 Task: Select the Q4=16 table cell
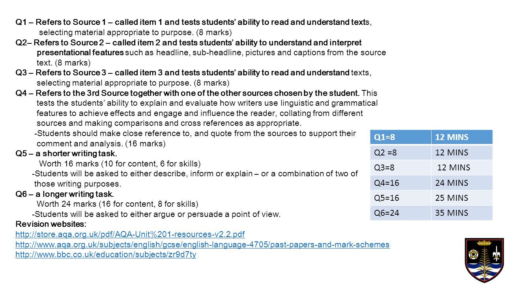tap(401, 183)
